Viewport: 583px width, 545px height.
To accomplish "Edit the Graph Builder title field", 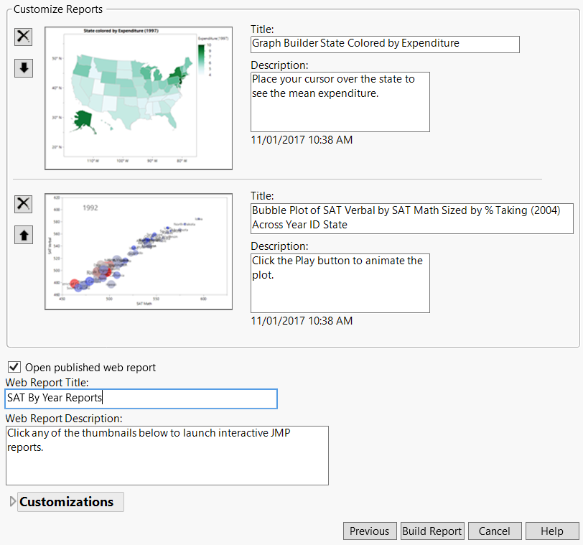I will coord(385,44).
